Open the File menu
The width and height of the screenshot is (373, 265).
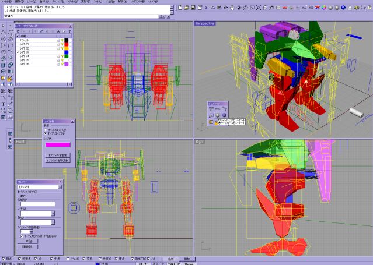[x=6, y=1]
